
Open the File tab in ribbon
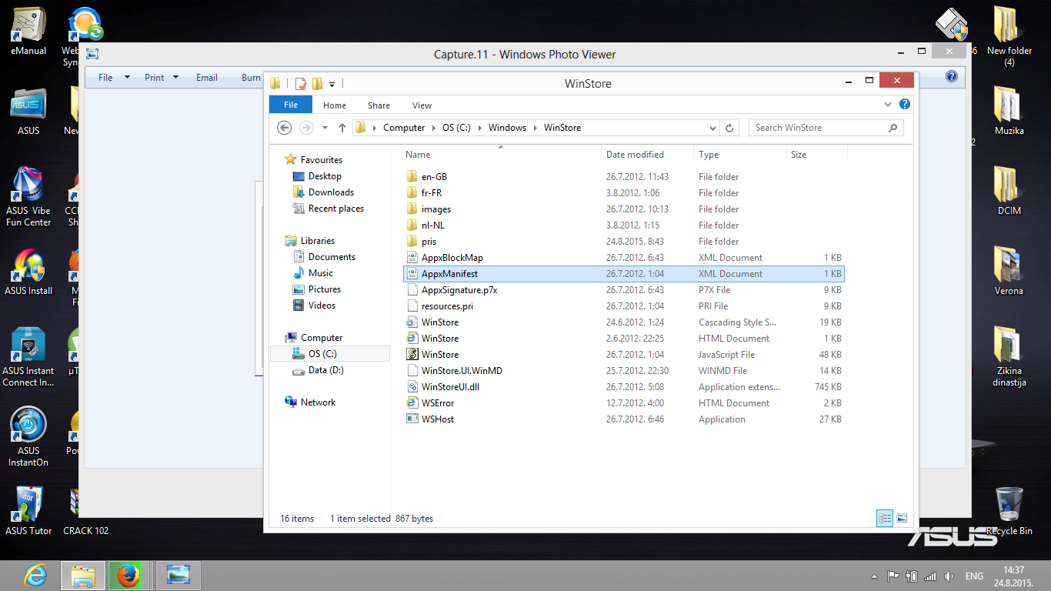pos(290,105)
